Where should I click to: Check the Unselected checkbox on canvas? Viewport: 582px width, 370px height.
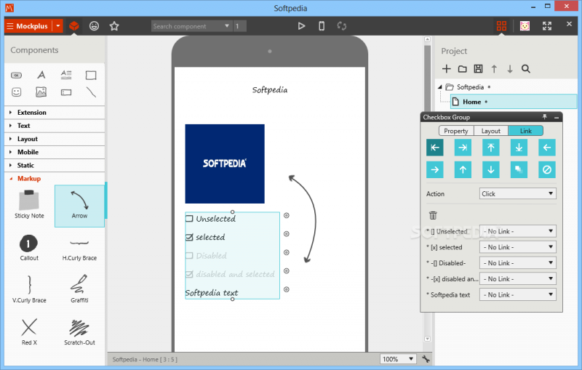189,218
